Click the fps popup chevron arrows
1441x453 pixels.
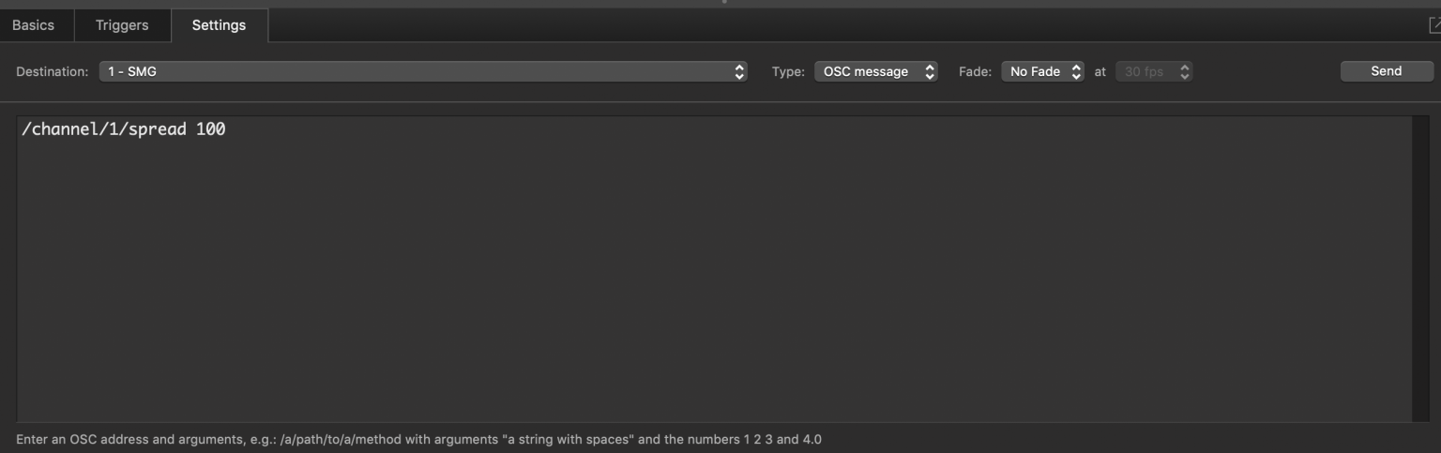click(1184, 71)
